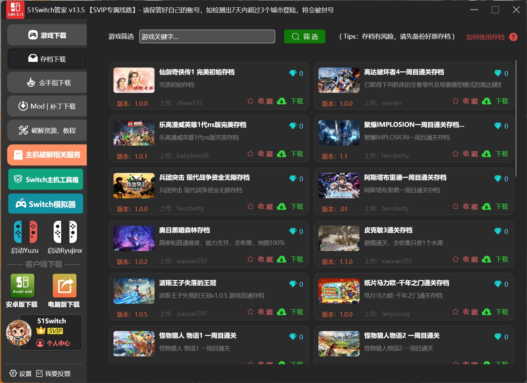The image size is (527, 383).
Task: Click the diamond icon on 皮克敏3 card
Action: [498, 231]
